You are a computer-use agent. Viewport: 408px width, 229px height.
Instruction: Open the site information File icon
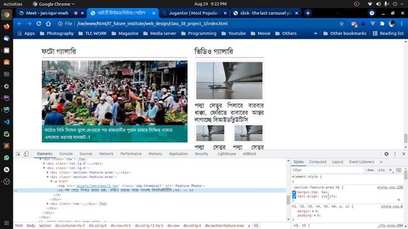(x=65, y=24)
